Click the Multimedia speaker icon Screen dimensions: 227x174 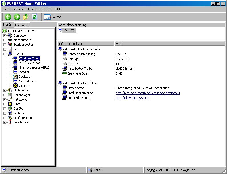(10, 90)
